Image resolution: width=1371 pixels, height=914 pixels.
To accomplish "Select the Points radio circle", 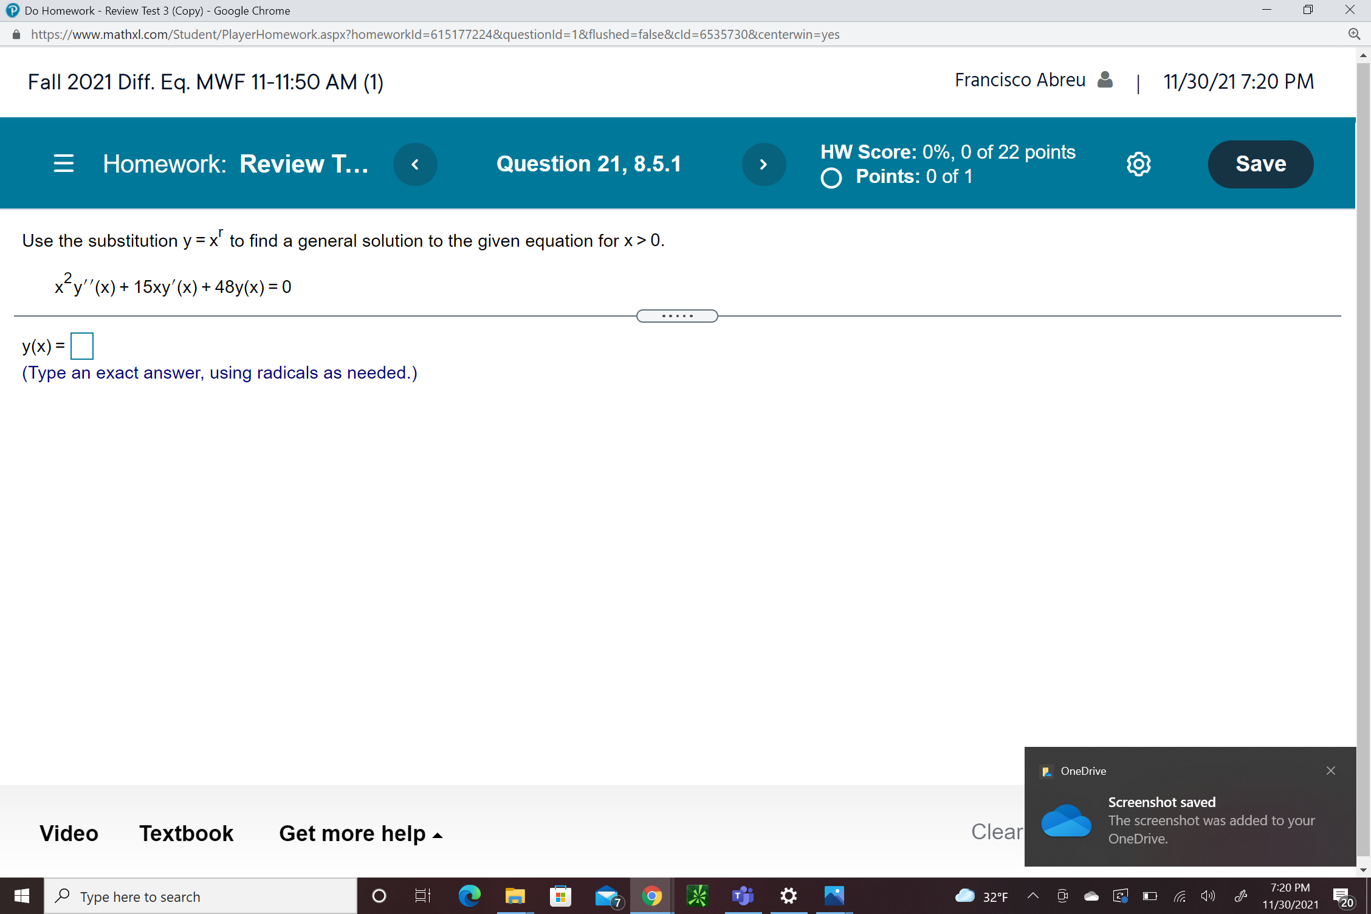I will pyautogui.click(x=831, y=178).
